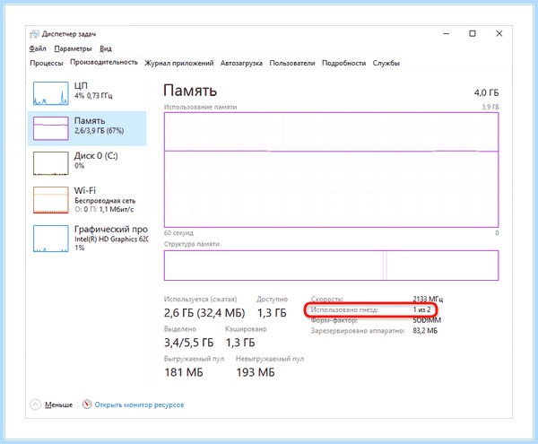Screen dimensions: 538x444
Task: Select the Память mini graph thumbnail
Action: 51,128
